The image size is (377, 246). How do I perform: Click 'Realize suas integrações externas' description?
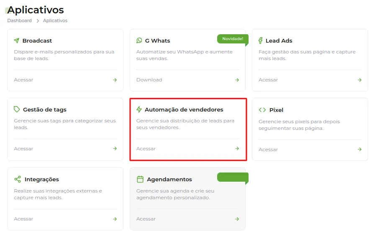[58, 194]
